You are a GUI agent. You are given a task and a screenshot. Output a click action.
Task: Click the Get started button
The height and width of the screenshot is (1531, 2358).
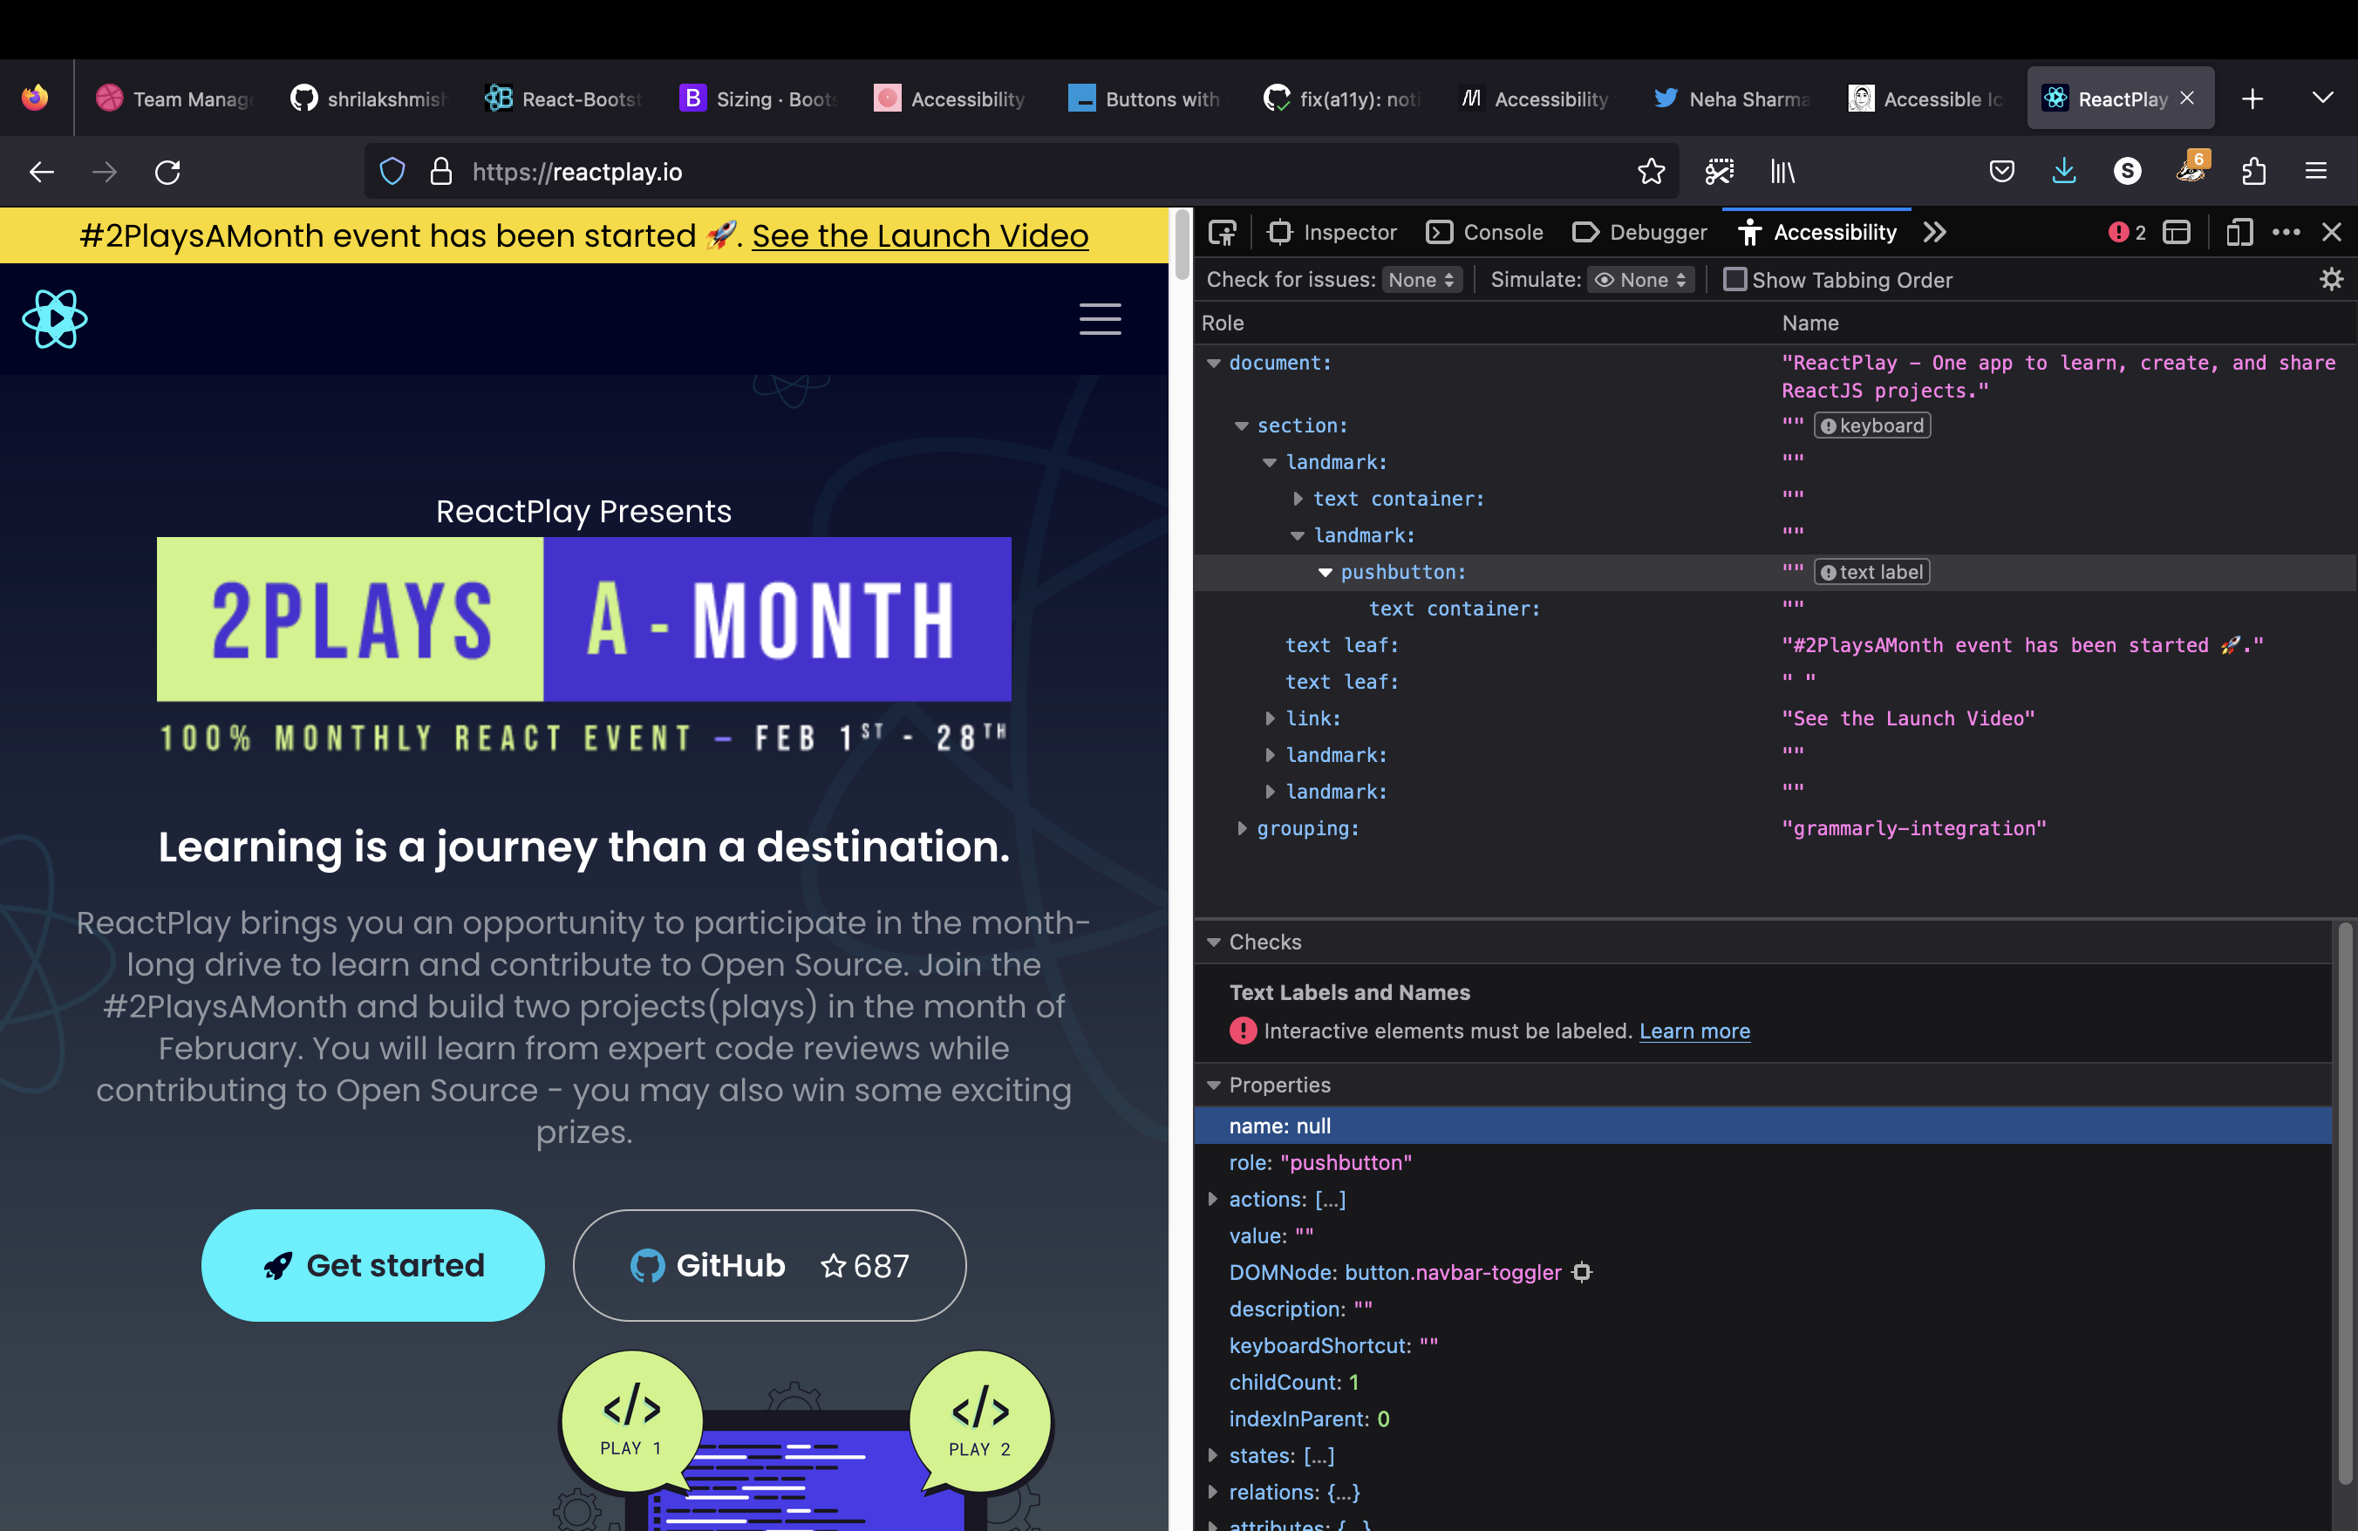click(x=373, y=1264)
